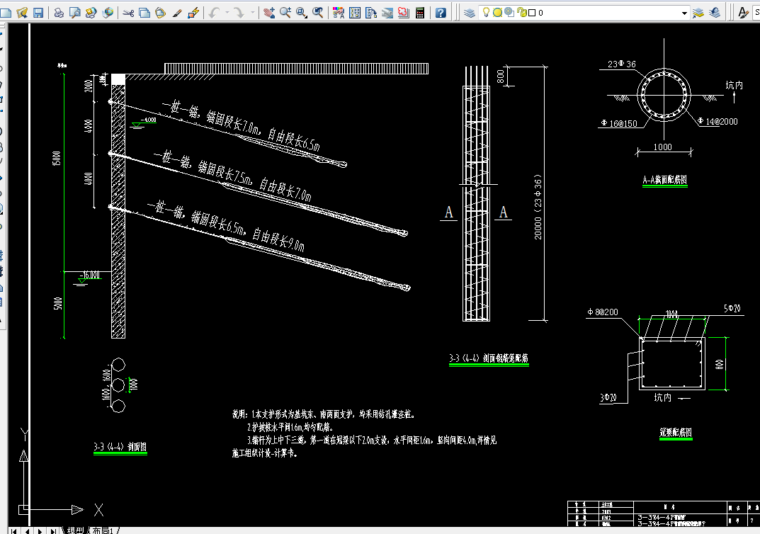Screen dimensions: 760x534
Task: Click the Φ8@200 stirrup label
Action: [603, 312]
